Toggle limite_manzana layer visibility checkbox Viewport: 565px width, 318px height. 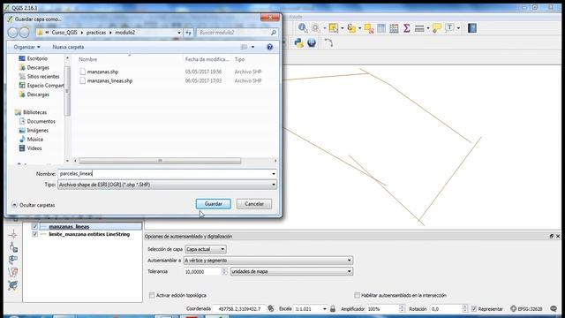(x=34, y=234)
